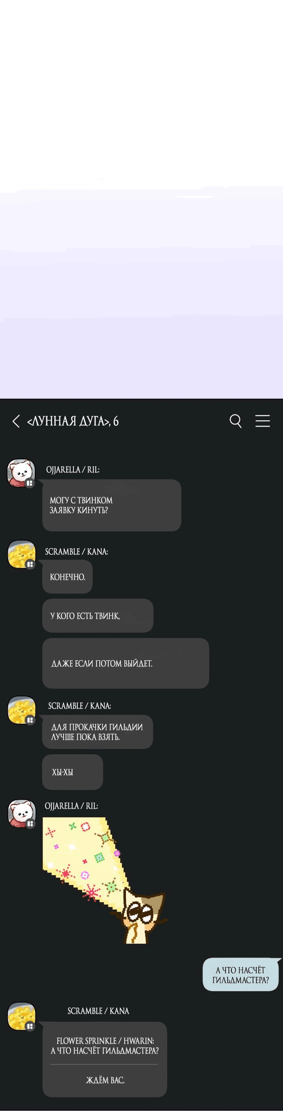Go back using the header arrow

(x=16, y=421)
